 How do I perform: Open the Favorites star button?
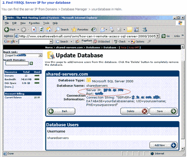(x=79, y=30)
